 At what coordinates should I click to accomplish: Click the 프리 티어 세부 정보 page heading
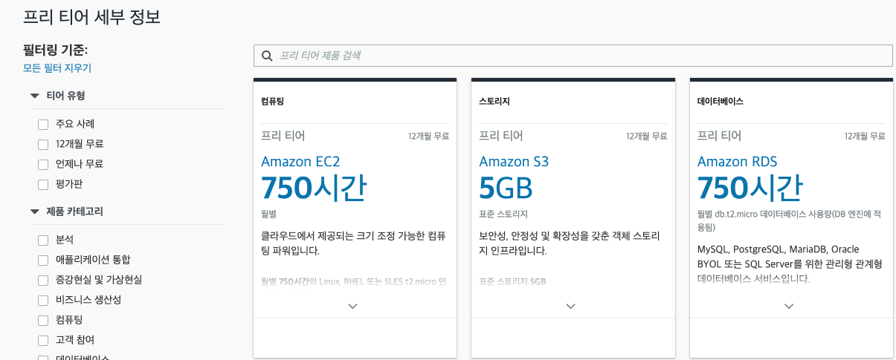click(x=91, y=17)
